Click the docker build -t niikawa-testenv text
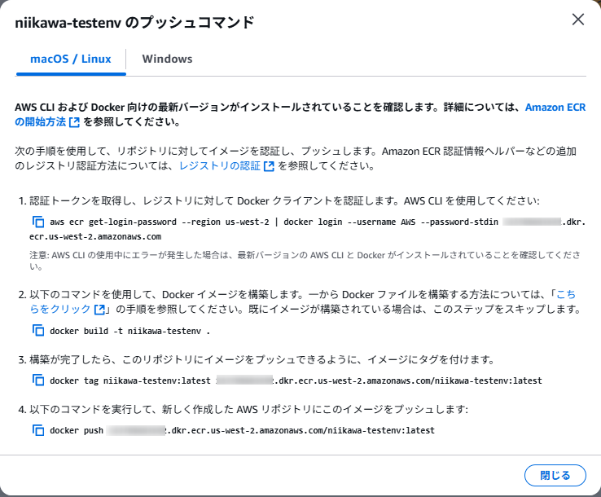 tap(129, 331)
